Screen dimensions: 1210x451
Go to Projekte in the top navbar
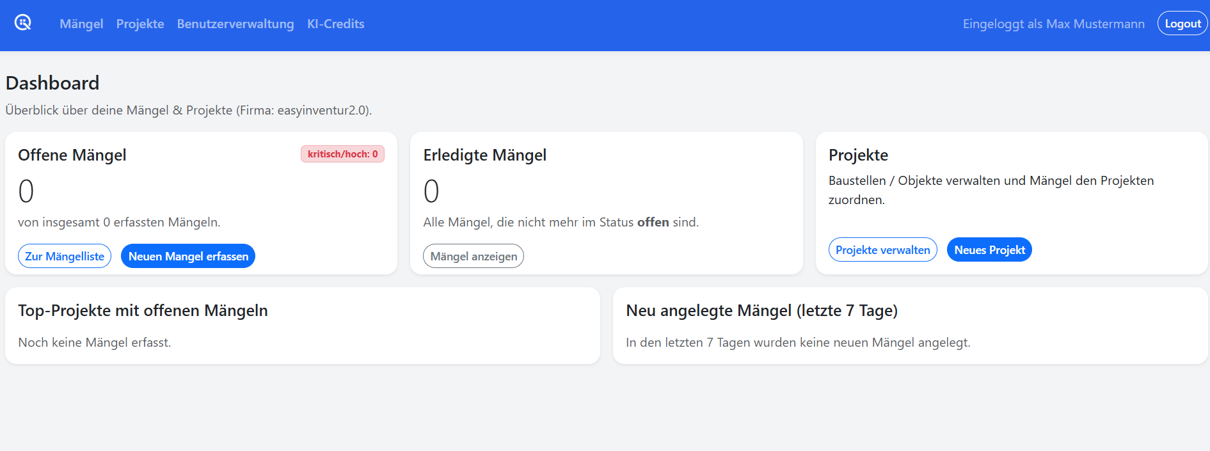tap(140, 24)
